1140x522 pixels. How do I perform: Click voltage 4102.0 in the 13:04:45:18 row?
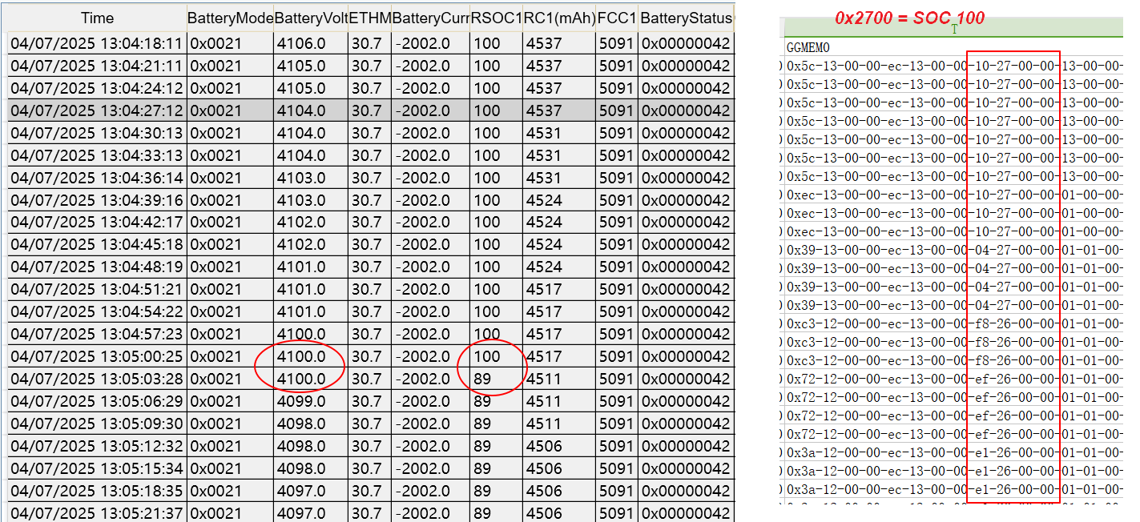pyautogui.click(x=311, y=244)
